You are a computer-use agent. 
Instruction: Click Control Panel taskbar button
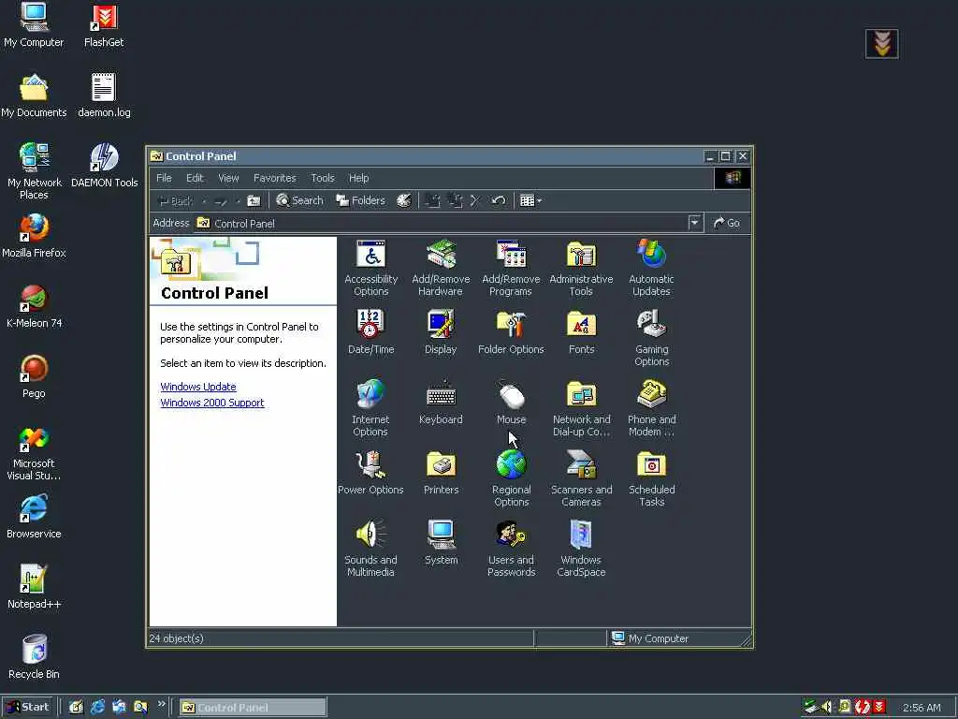click(x=253, y=708)
